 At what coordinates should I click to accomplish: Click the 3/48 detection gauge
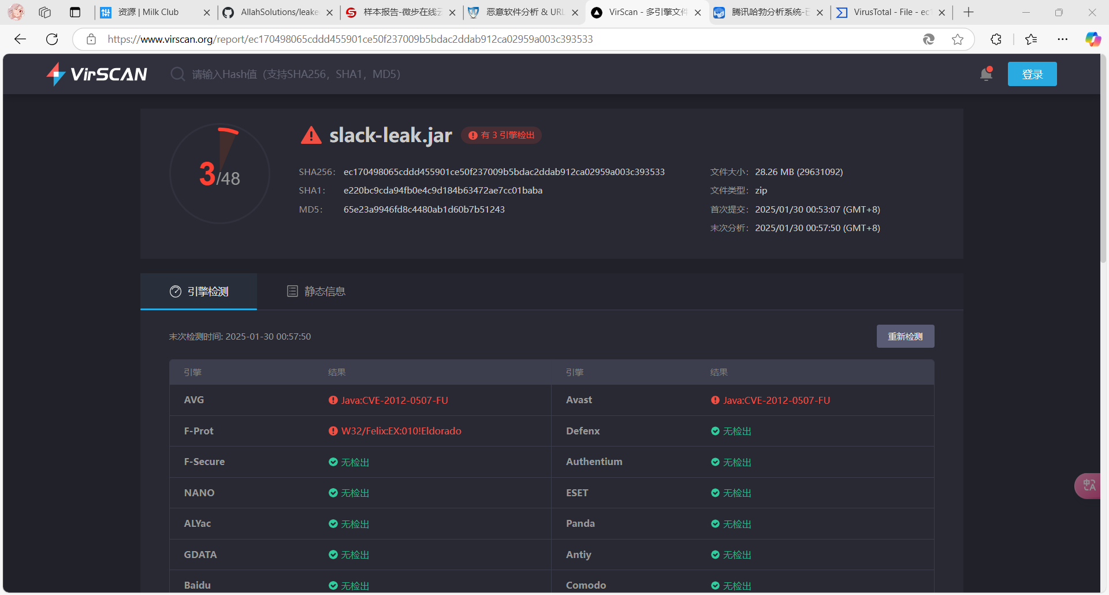219,173
